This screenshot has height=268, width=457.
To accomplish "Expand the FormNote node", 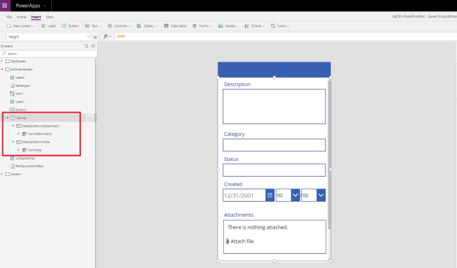I will (x=19, y=150).
